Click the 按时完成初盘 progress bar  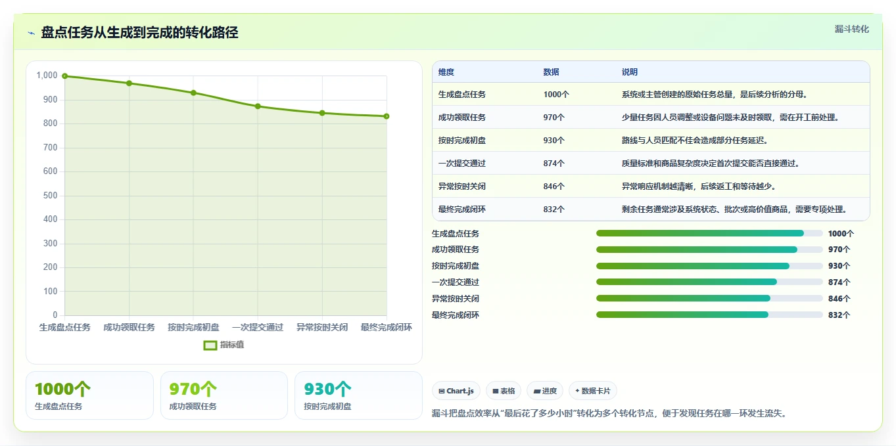(x=709, y=266)
